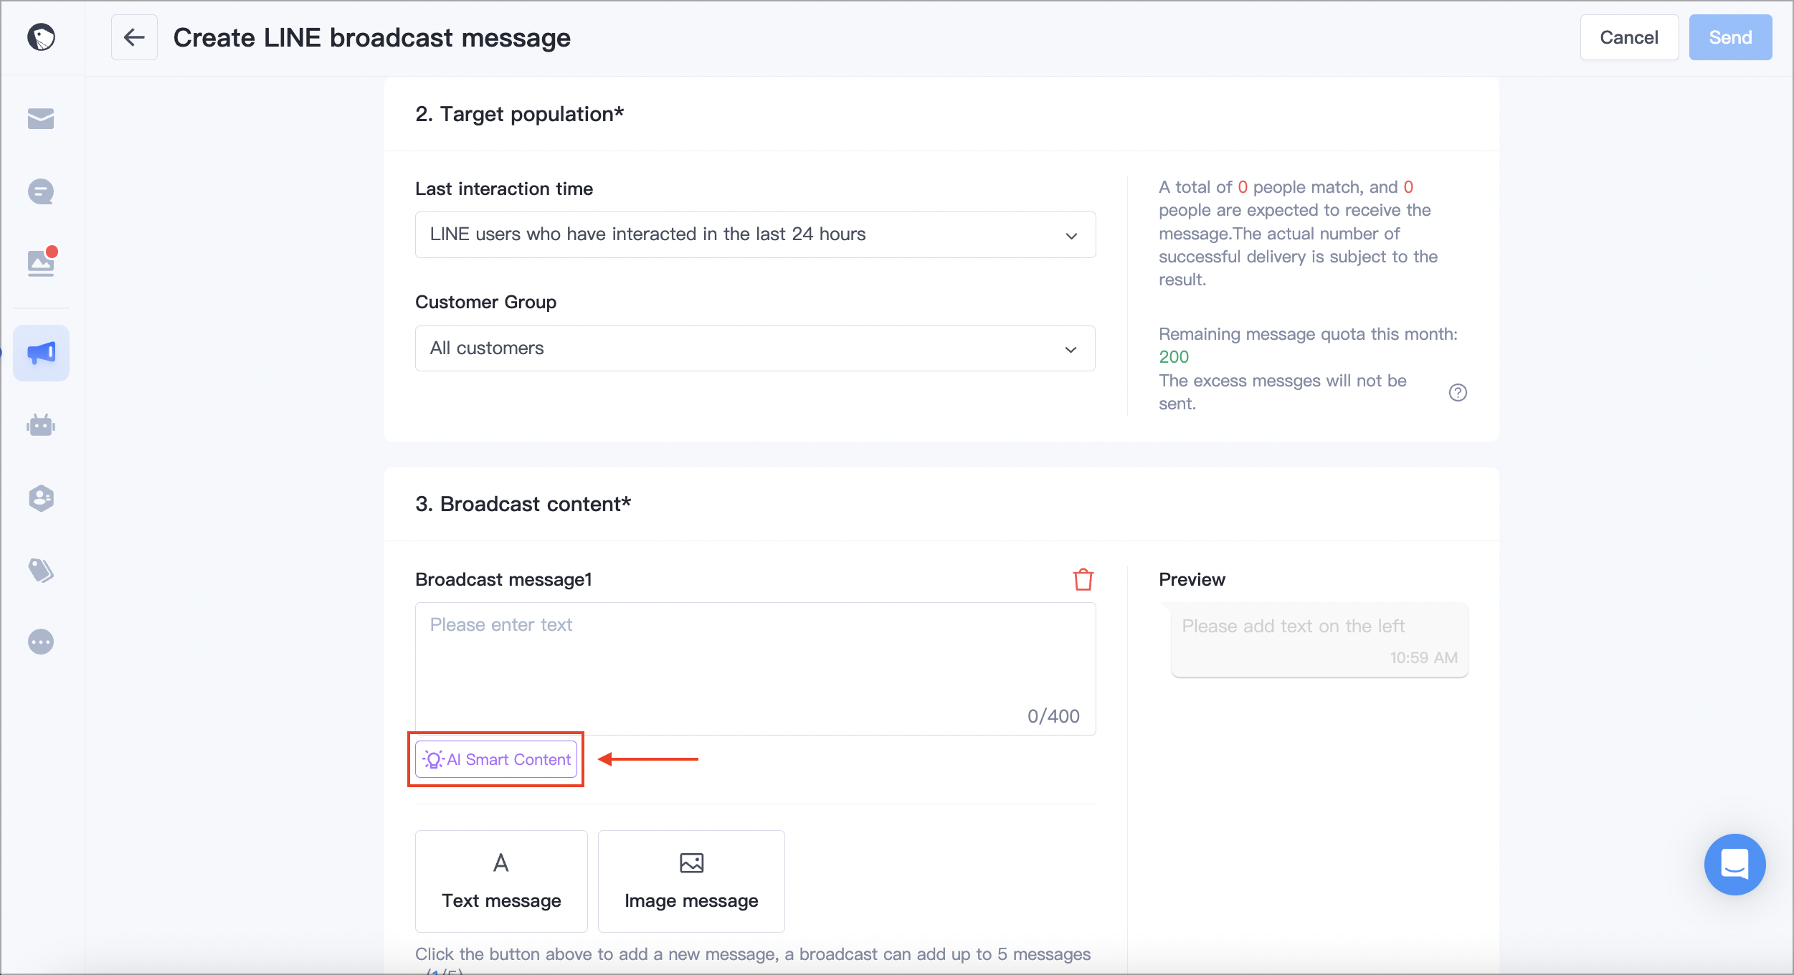Add a new Text message block
The width and height of the screenshot is (1794, 975).
pos(500,880)
